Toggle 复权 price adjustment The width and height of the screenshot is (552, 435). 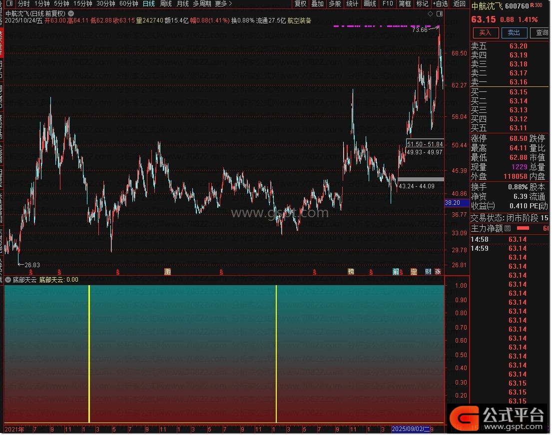pyautogui.click(x=300, y=3)
